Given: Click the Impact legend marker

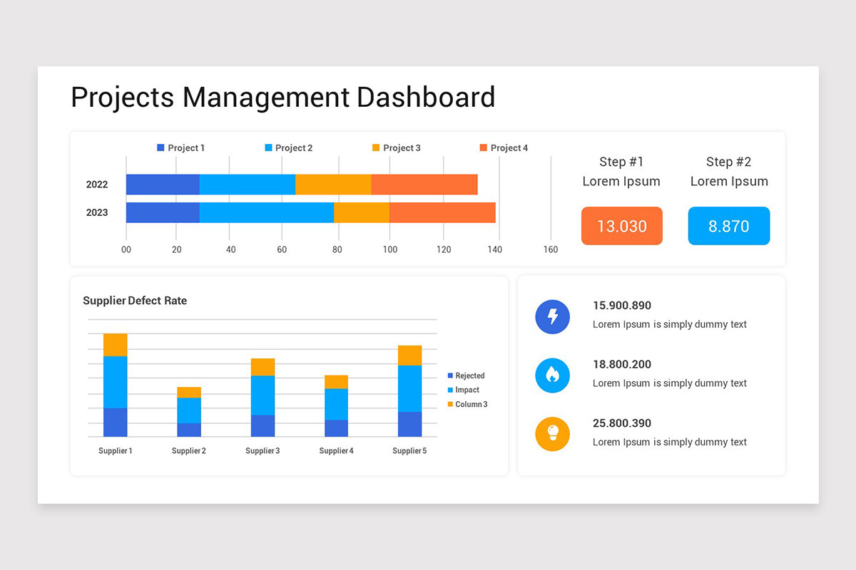Looking at the screenshot, I should pyautogui.click(x=450, y=390).
